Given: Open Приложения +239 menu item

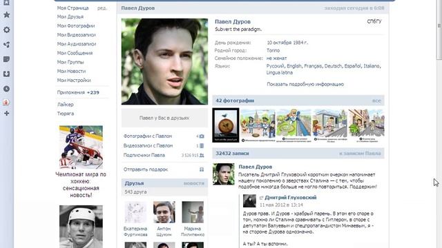Looking at the screenshot, I should (x=78, y=92).
